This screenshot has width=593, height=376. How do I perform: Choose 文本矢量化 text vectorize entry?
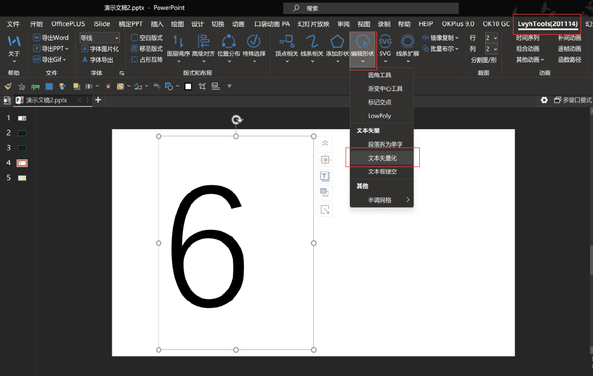[382, 158]
